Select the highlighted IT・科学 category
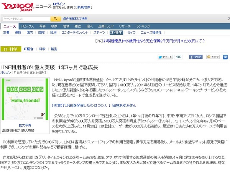 (x=116, y=33)
